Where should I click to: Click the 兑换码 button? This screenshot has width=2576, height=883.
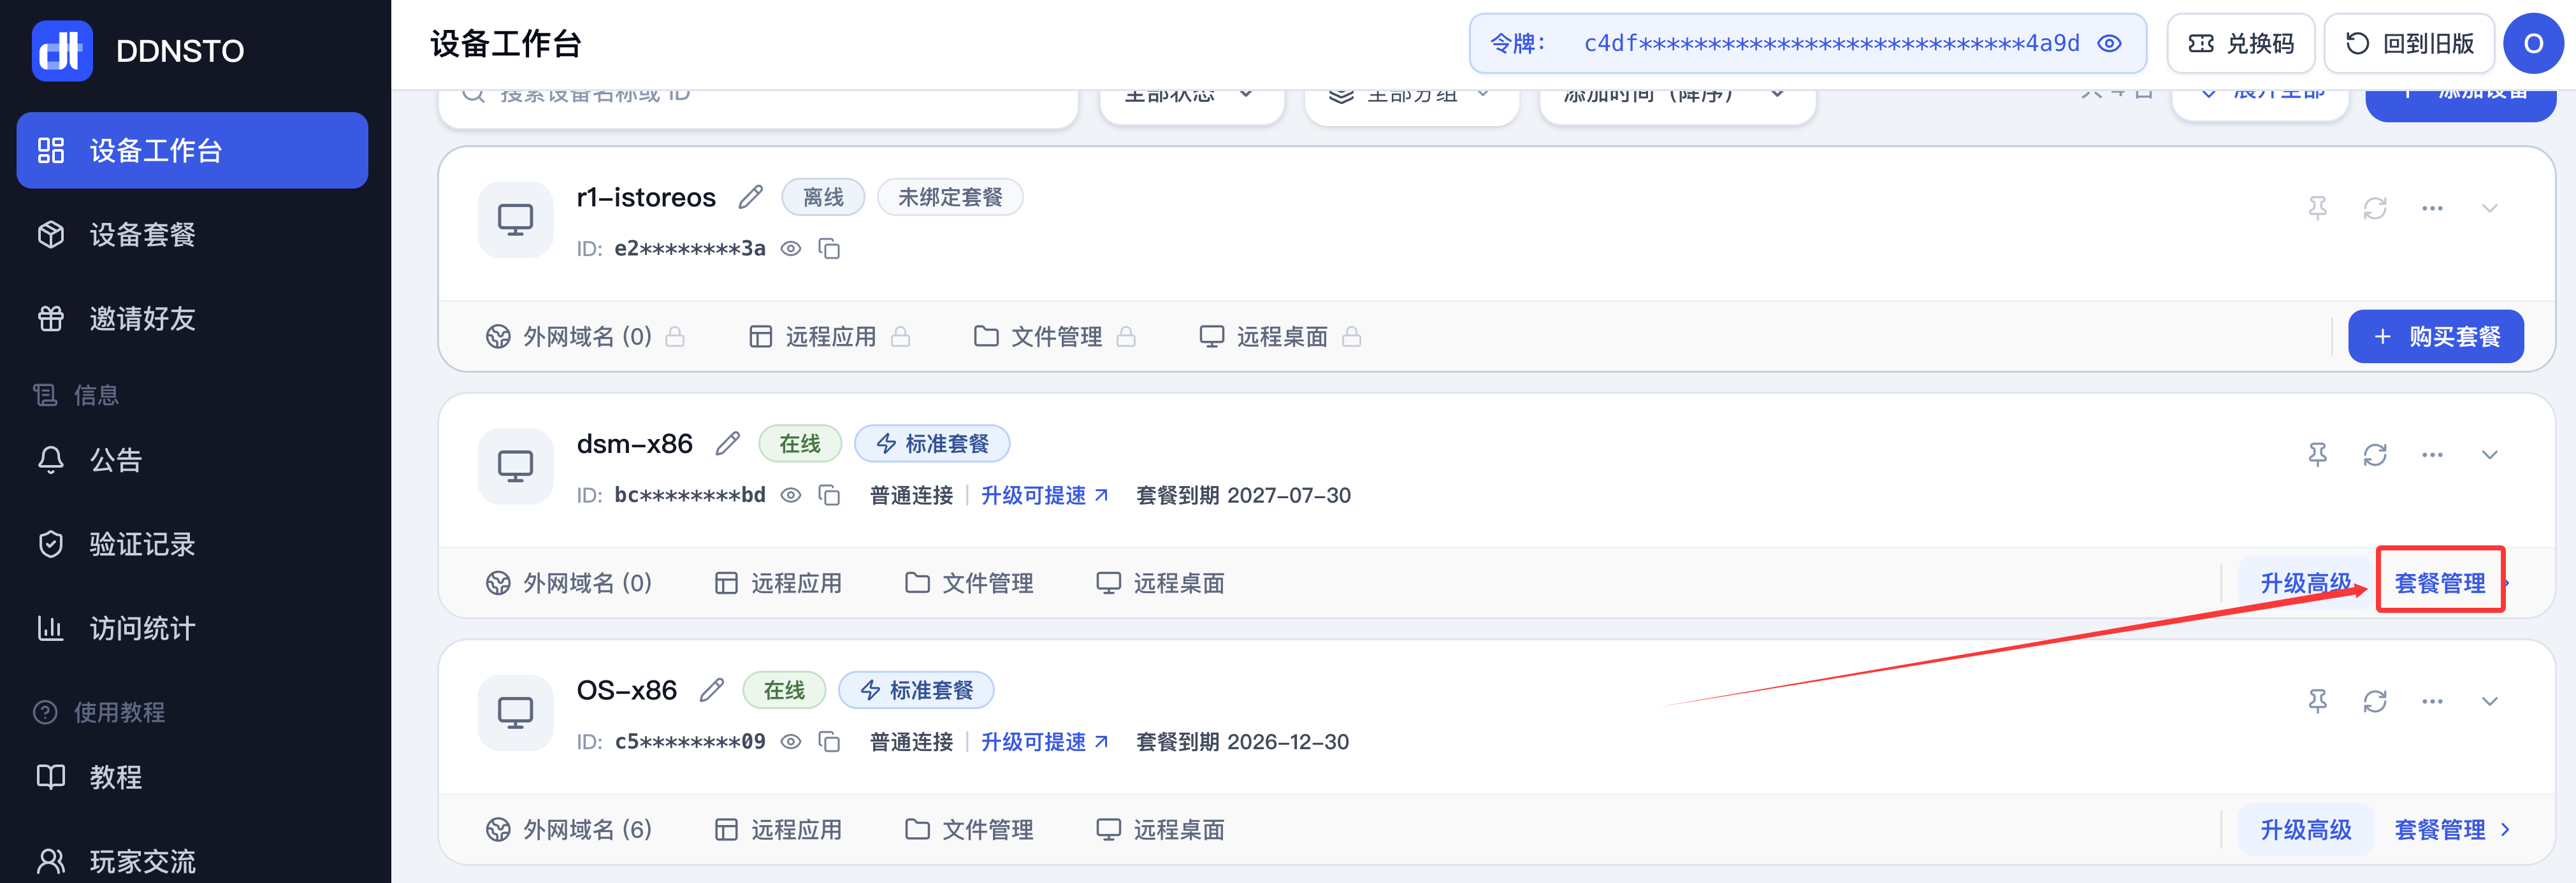pyautogui.click(x=2240, y=43)
